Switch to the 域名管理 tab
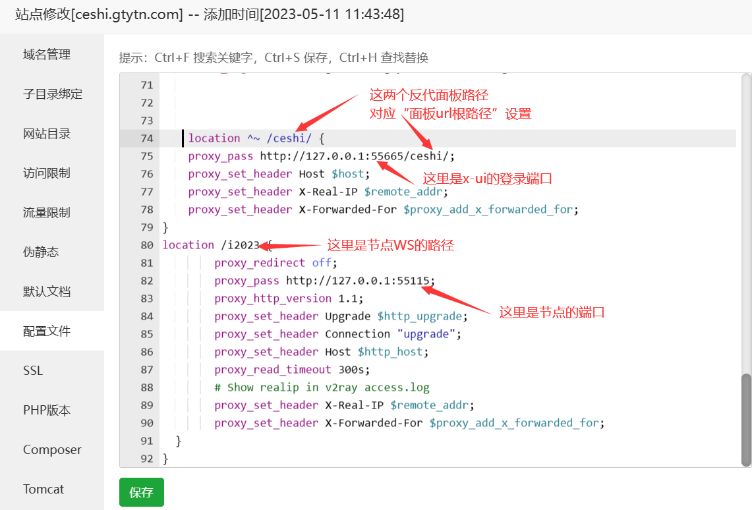This screenshot has height=510, width=752. [x=46, y=54]
